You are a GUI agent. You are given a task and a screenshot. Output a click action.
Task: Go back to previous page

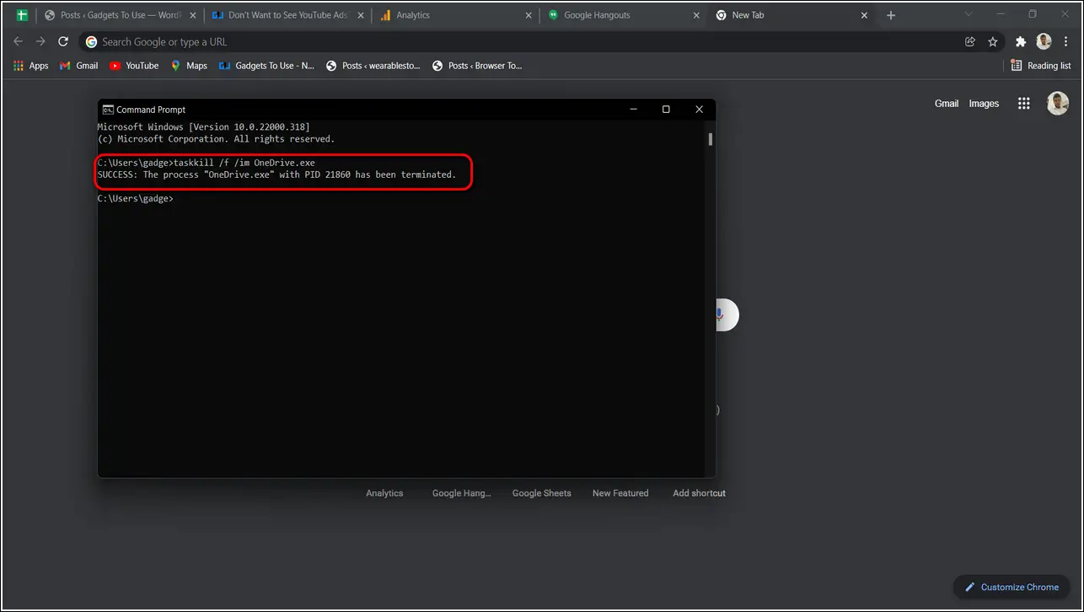click(x=19, y=41)
